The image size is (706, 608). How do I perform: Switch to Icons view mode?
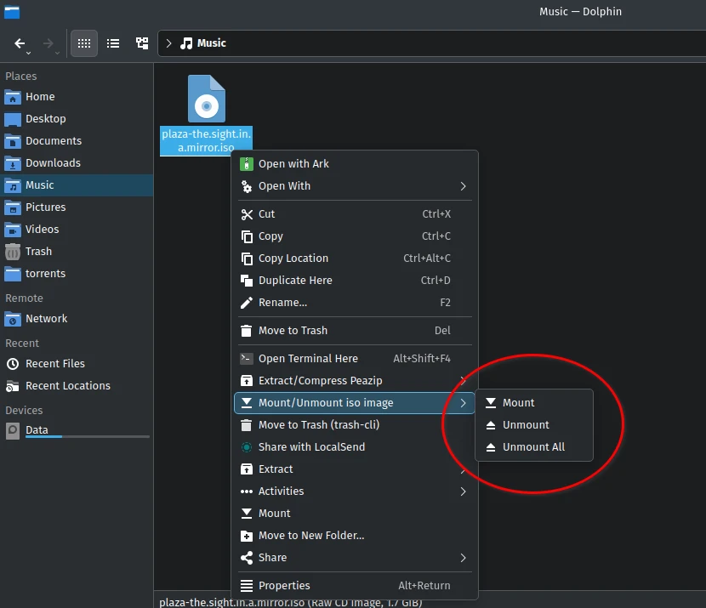click(x=84, y=43)
